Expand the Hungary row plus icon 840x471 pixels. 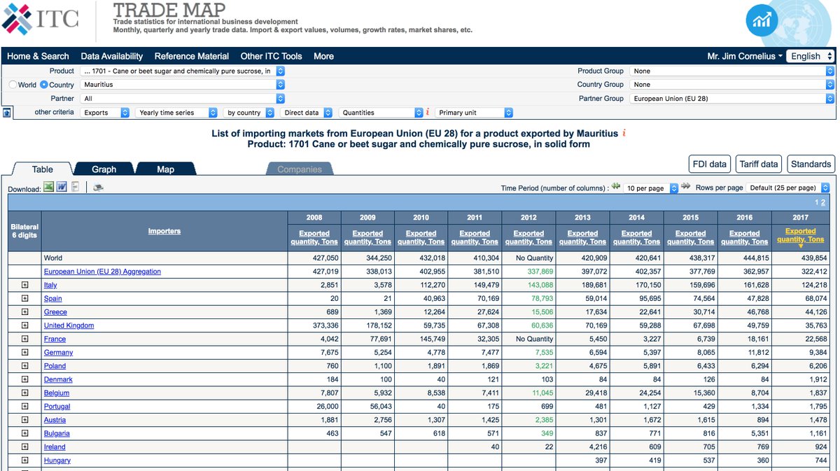click(24, 460)
